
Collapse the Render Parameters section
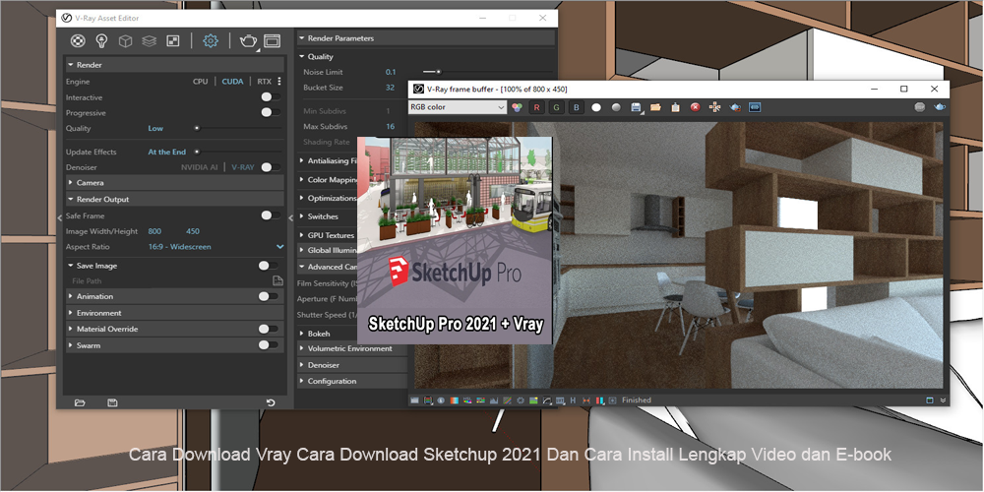coord(425,38)
